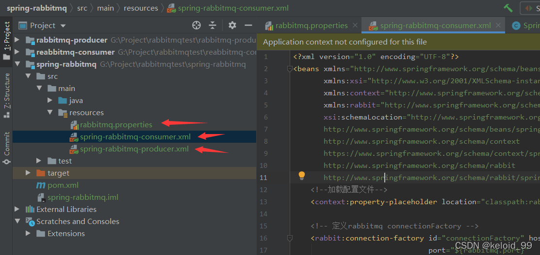Click the pom.xml Maven icon
This screenshot has width=540, height=255.
41,185
